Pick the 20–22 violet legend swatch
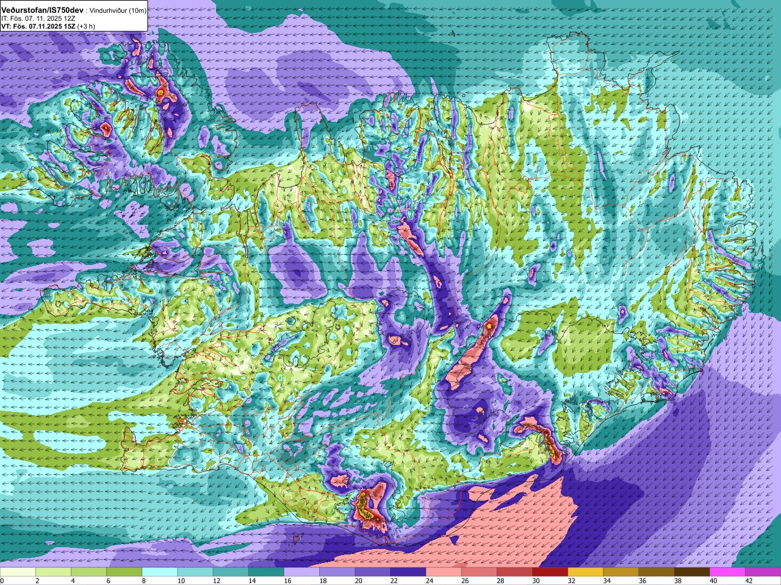Viewport: 781px width, 585px height. coord(373,572)
